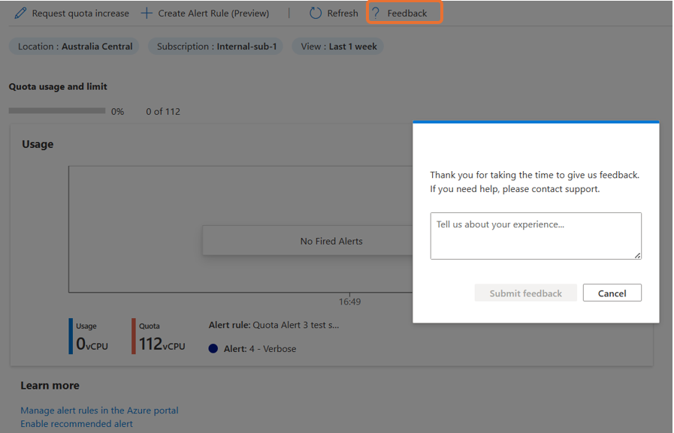Click the blue Usage legend bar

(x=71, y=336)
